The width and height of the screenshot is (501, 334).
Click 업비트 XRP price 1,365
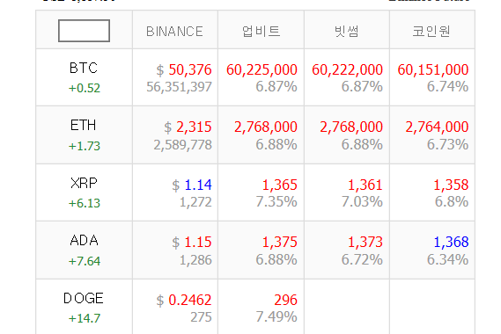pyautogui.click(x=280, y=185)
